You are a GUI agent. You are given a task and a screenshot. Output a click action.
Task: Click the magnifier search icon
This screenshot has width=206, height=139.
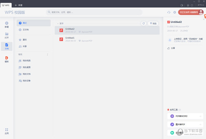pos(49,12)
